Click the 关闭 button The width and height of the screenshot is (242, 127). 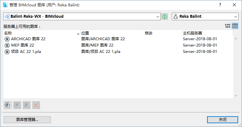(x=223, y=120)
